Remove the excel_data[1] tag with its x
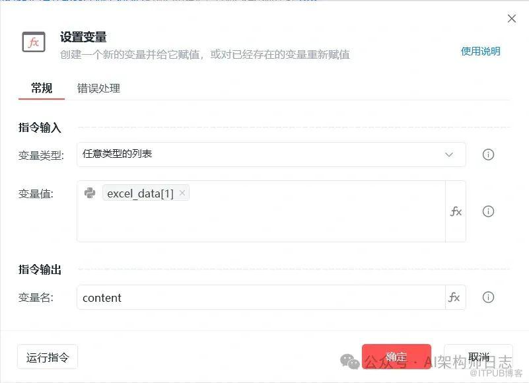529x383 pixels. click(182, 193)
